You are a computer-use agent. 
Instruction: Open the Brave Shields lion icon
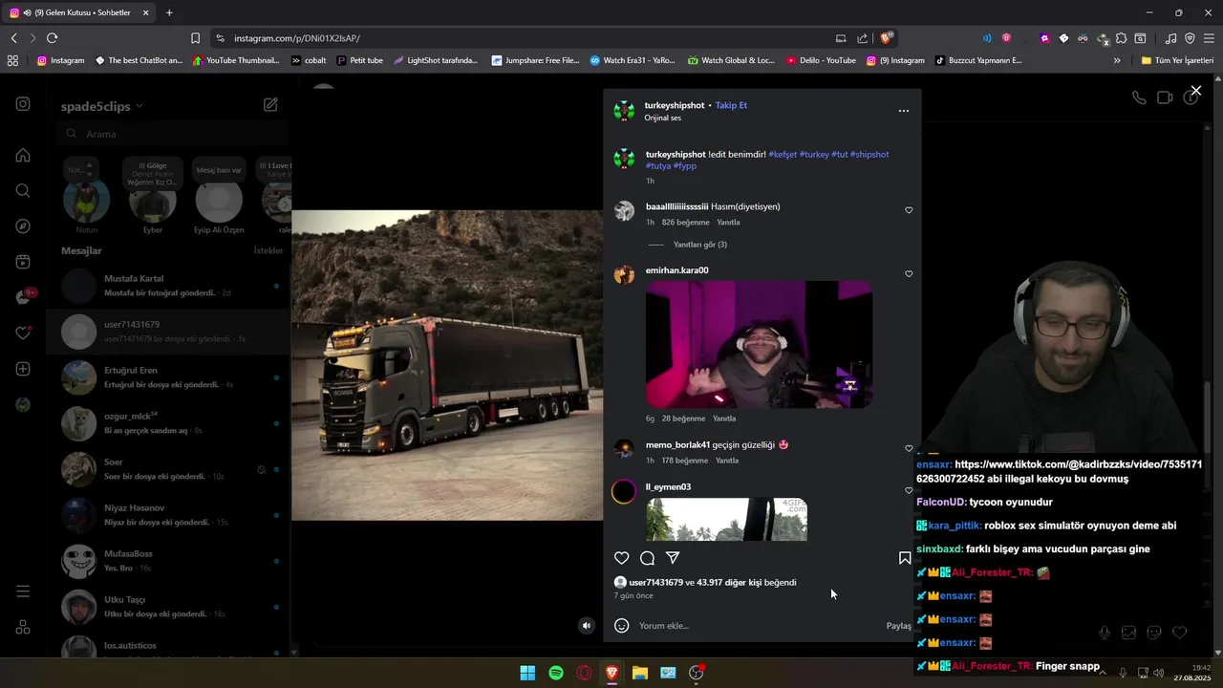coord(887,38)
